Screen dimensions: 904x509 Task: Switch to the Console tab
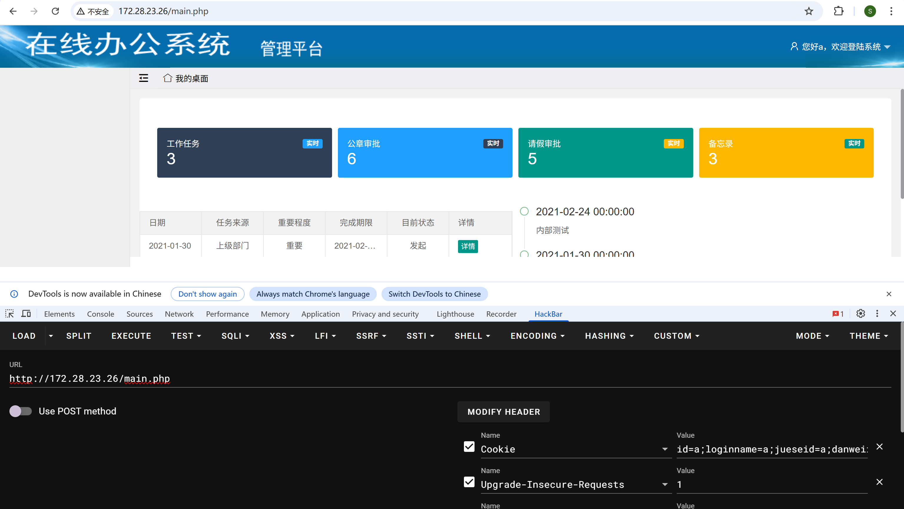click(x=100, y=314)
